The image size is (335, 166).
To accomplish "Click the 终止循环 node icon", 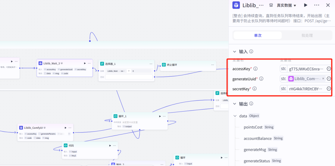I will click(164, 65).
